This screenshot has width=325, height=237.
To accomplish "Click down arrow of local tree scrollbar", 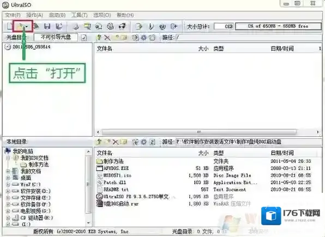I will pos(88,223).
